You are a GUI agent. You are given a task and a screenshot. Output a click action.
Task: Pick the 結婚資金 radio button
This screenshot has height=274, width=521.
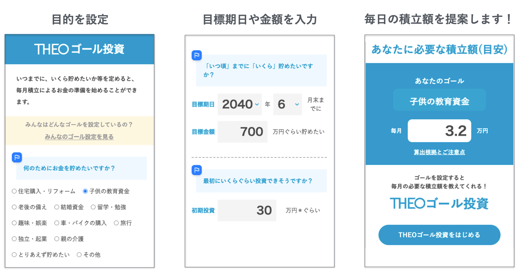click(x=57, y=207)
